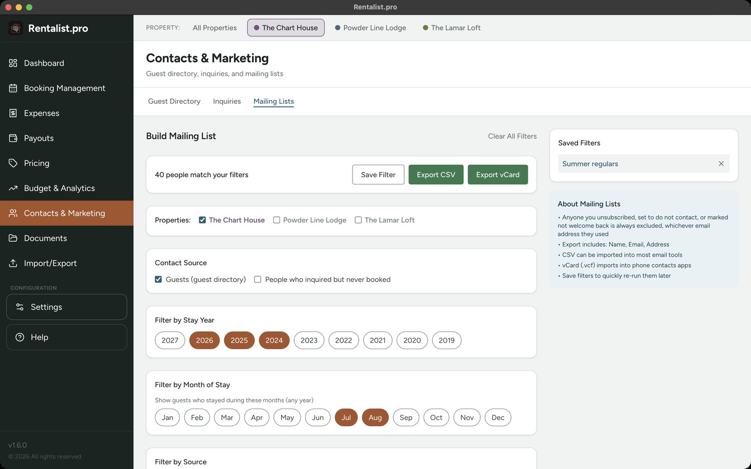Enable The Lamar Loft checkbox
Image resolution: width=751 pixels, height=469 pixels.
(358, 220)
